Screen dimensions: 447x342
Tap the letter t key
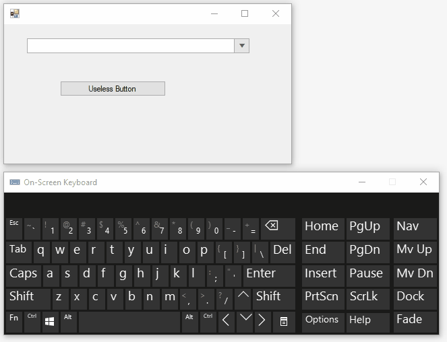[115, 252]
